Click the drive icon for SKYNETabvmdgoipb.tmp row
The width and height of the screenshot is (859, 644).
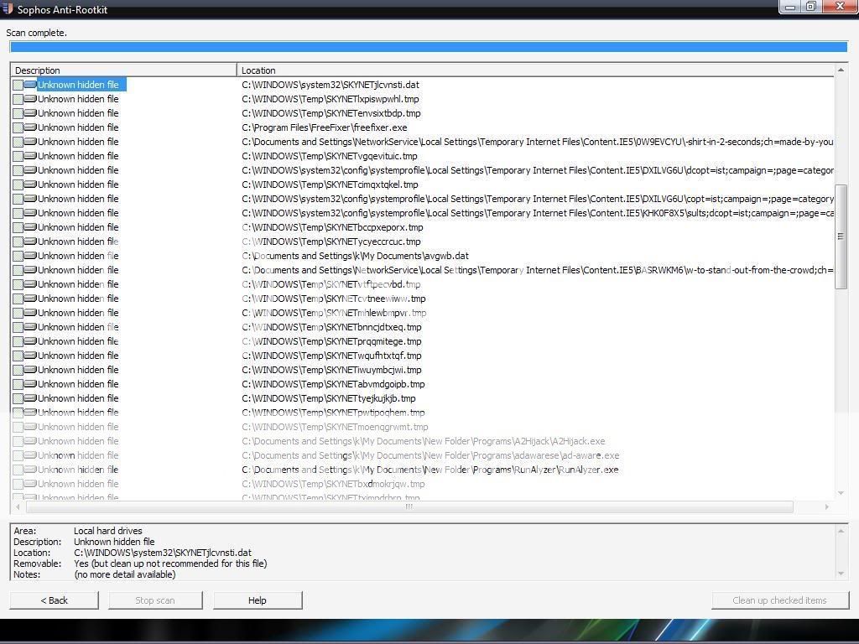(30, 383)
